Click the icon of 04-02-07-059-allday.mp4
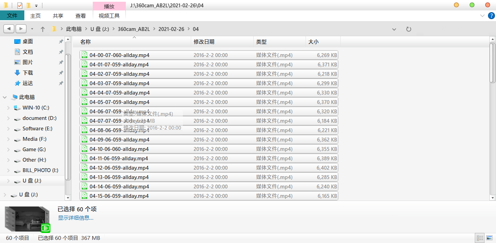 point(84,74)
